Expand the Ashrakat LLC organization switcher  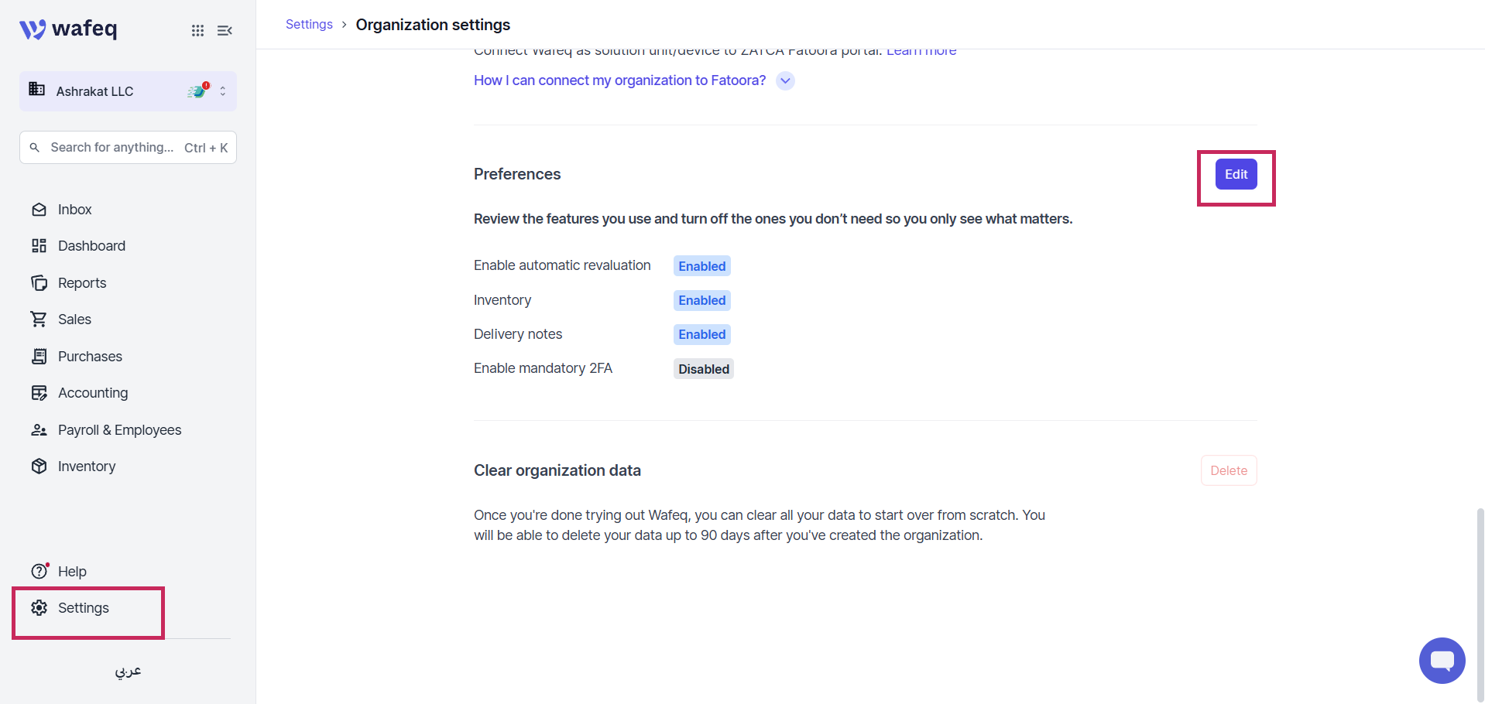coord(128,91)
